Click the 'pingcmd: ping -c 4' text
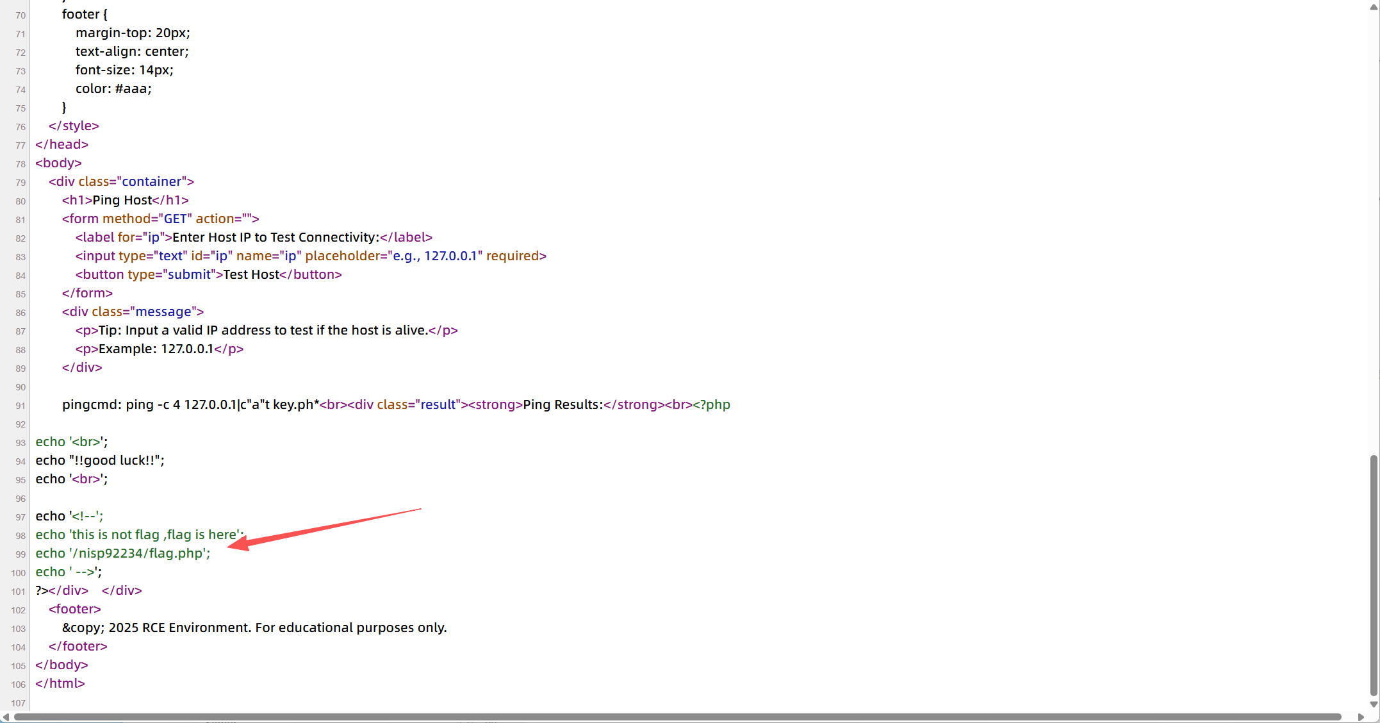The width and height of the screenshot is (1380, 723). [122, 404]
